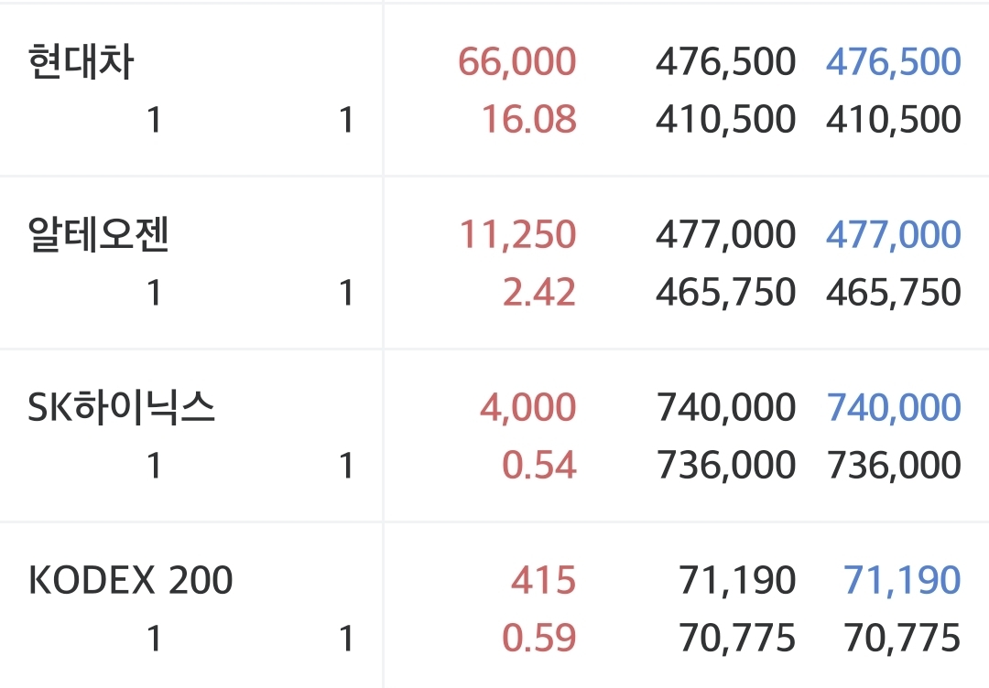Click 알테오젠 return rate 2.42
Screen dimensions: 989x688
tap(539, 293)
